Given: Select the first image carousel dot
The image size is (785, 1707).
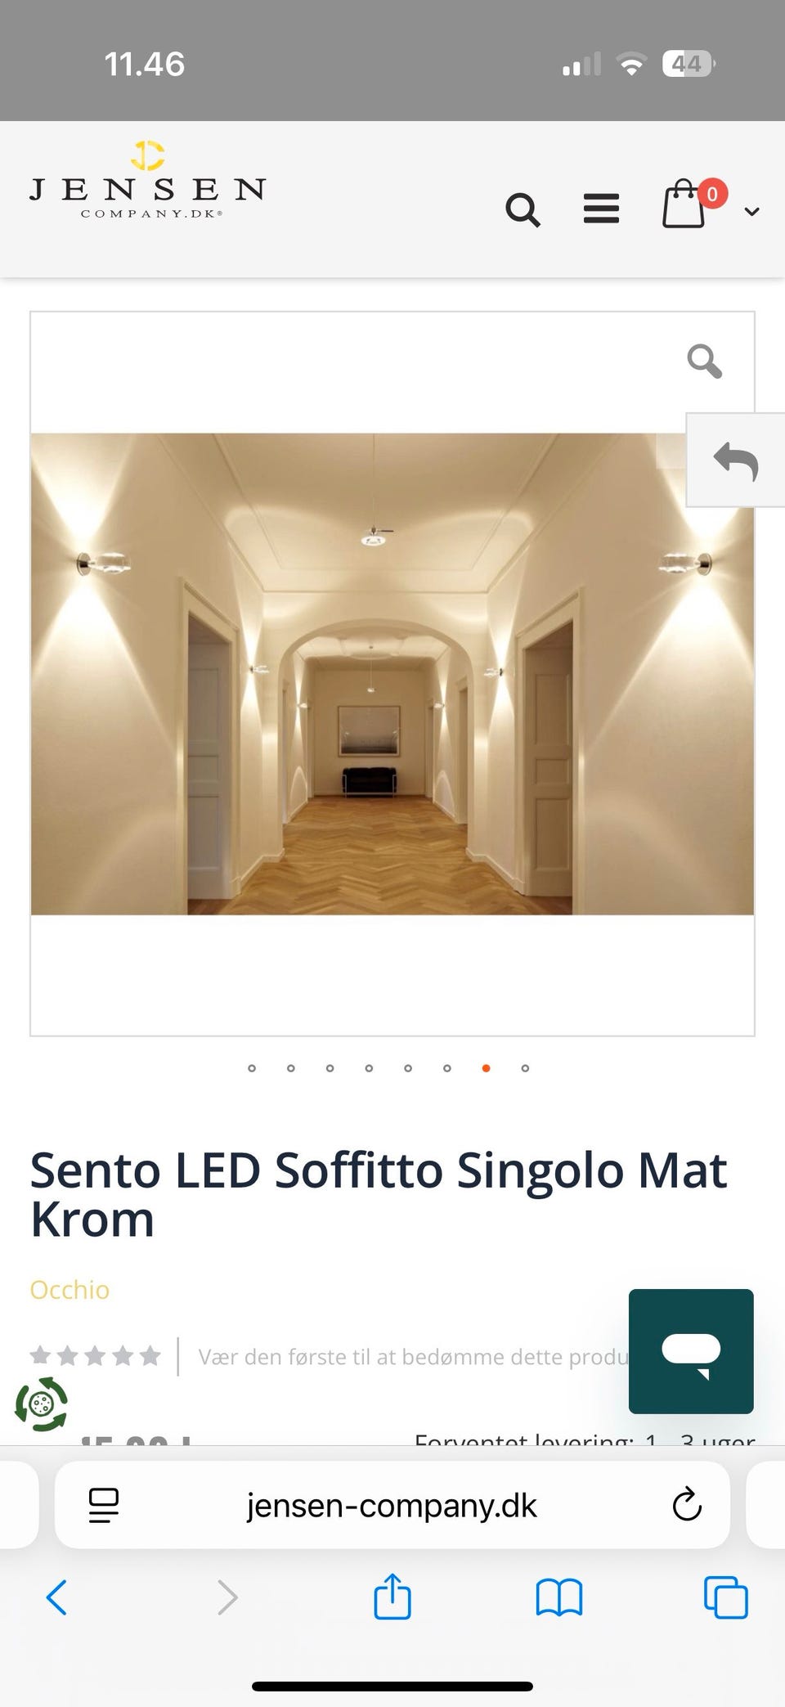Looking at the screenshot, I should 252,1068.
